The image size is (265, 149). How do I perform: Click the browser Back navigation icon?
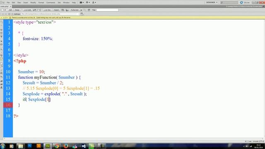[x=3, y=14]
